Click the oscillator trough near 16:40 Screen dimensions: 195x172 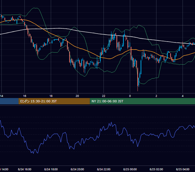[x=33, y=153]
